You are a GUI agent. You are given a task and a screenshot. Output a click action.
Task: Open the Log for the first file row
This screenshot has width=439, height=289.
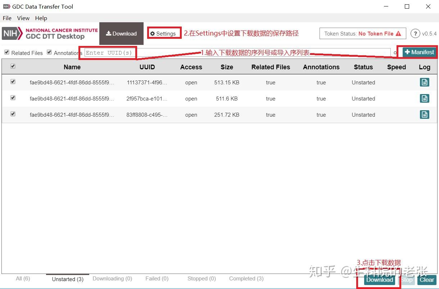point(425,82)
